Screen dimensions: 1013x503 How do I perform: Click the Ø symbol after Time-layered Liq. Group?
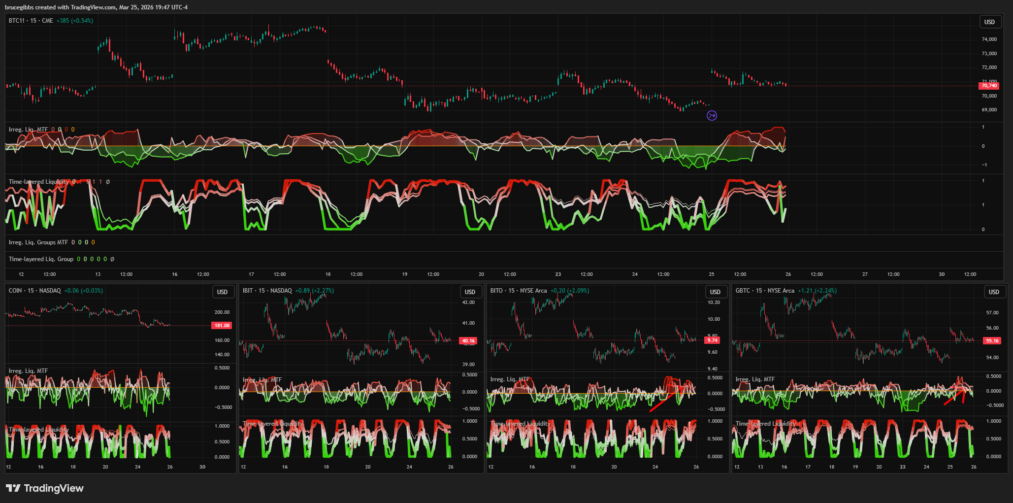tap(112, 259)
